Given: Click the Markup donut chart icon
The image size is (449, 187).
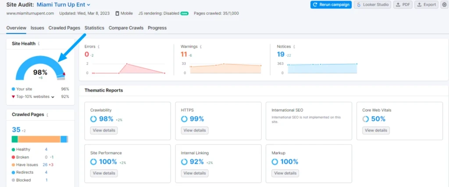Looking at the screenshot, I should [x=275, y=162].
